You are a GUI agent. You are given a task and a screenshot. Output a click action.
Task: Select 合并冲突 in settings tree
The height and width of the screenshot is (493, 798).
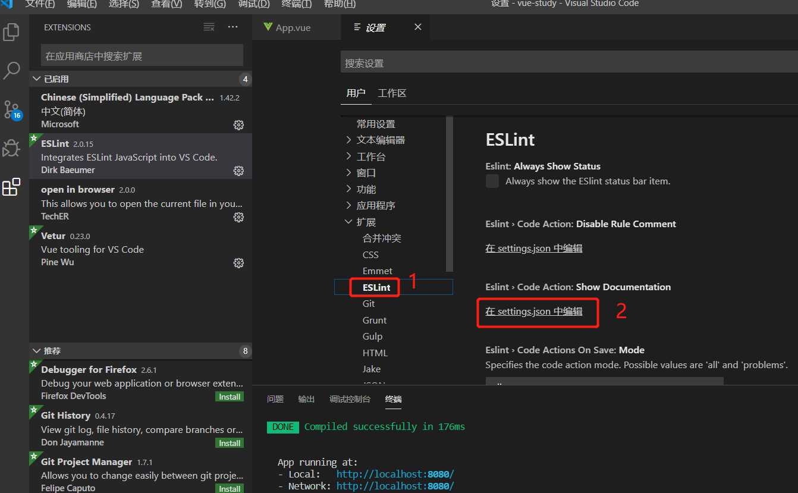tap(382, 238)
